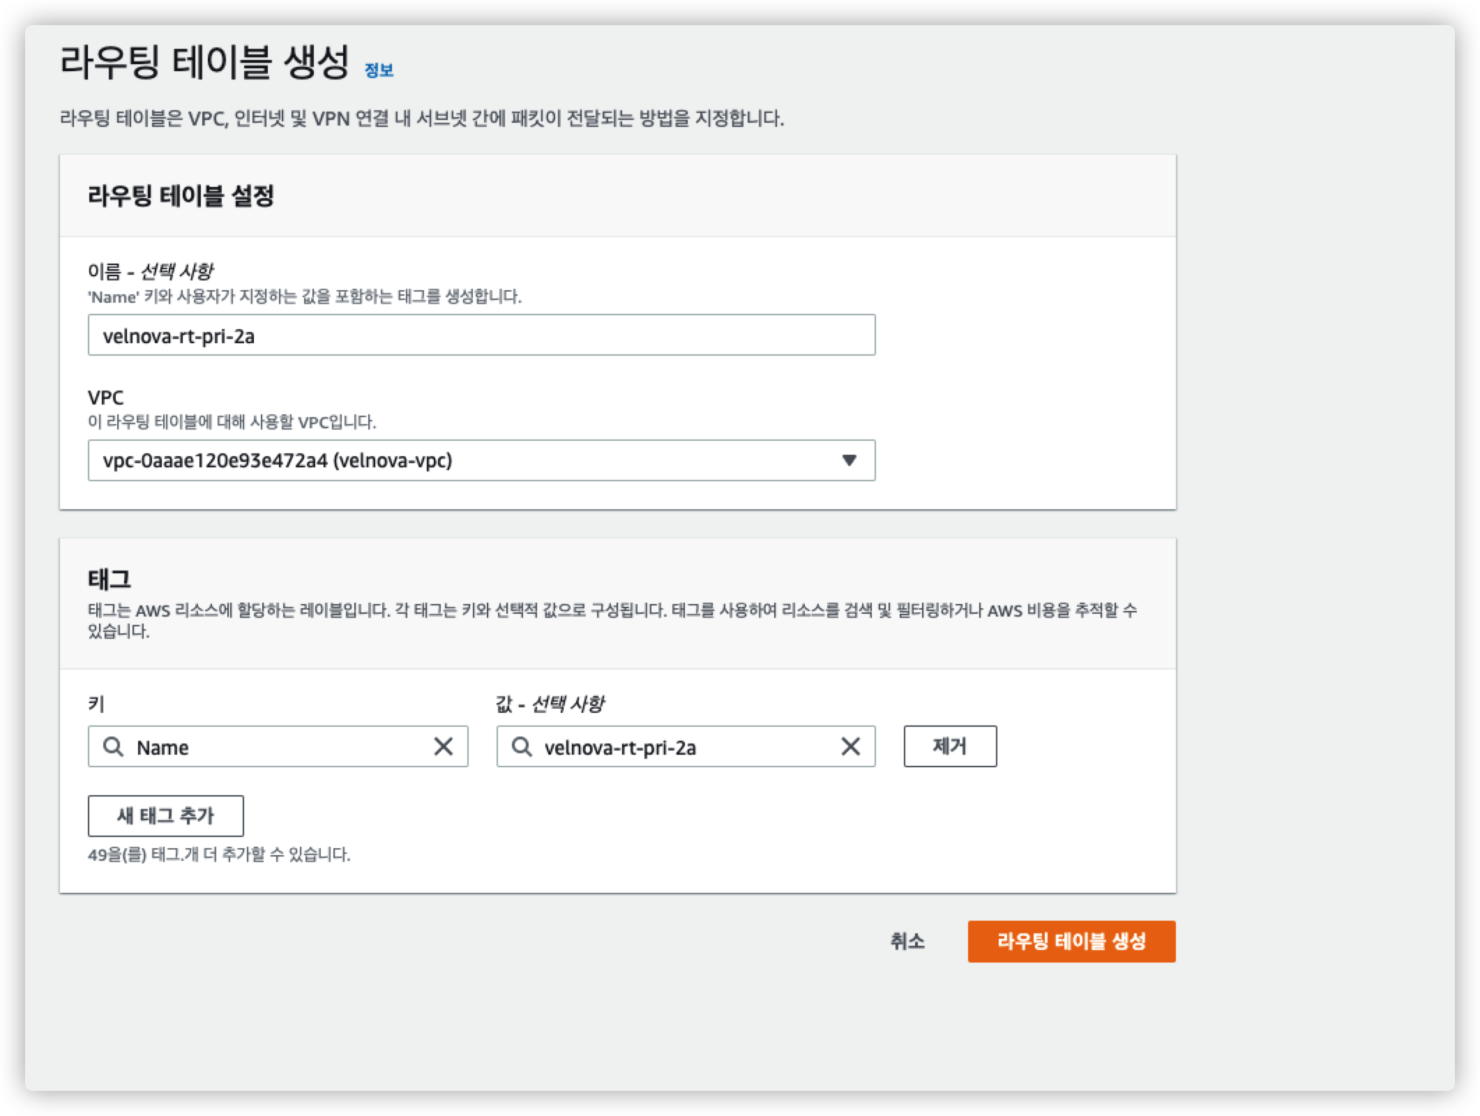Screen dimensions: 1480x1116
Task: Click the VPC dropdown arrow triangle
Action: (x=849, y=460)
